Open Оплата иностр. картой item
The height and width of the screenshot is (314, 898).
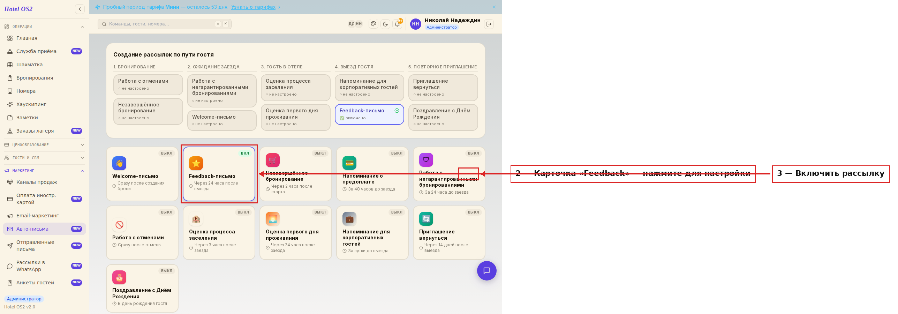coord(44,199)
